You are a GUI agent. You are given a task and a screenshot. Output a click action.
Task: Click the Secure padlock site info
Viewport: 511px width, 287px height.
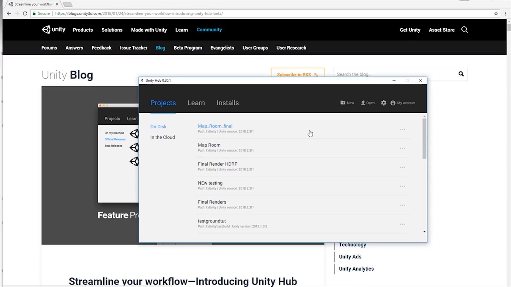coord(41,13)
